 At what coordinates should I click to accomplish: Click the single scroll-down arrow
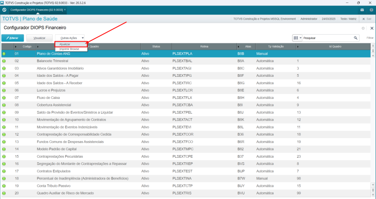tap(373, 185)
